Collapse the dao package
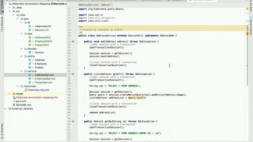253x142 pixels. (x=21, y=34)
